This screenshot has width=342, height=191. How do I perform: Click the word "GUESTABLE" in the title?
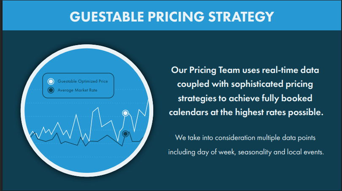pyautogui.click(x=107, y=16)
